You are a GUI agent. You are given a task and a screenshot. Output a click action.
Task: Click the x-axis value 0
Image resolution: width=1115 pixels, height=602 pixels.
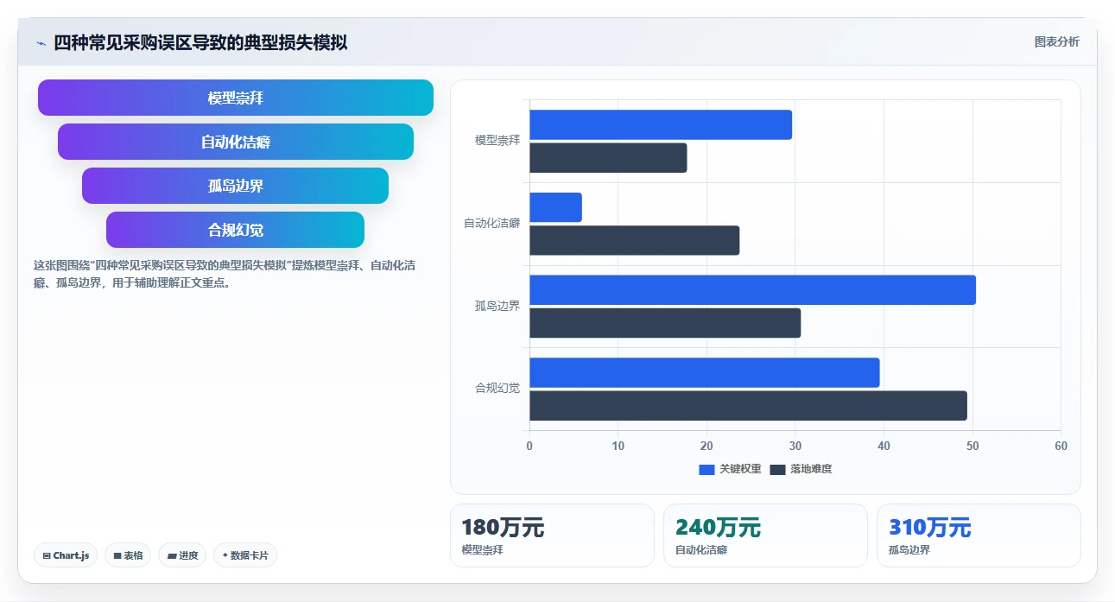pos(529,446)
